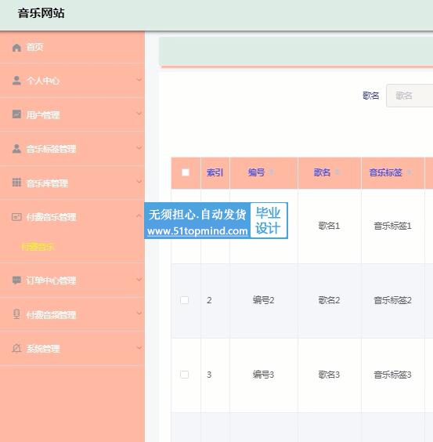This screenshot has height=442, width=433.
Task: Sort the table by the 歌名 column arrows
Action: click(x=337, y=172)
